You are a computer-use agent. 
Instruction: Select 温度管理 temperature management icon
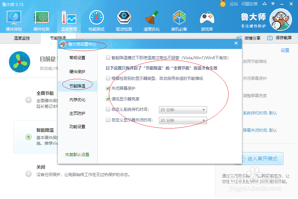pos(69,18)
